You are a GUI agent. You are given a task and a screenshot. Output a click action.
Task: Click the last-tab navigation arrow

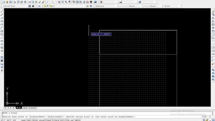[x=13, y=108]
